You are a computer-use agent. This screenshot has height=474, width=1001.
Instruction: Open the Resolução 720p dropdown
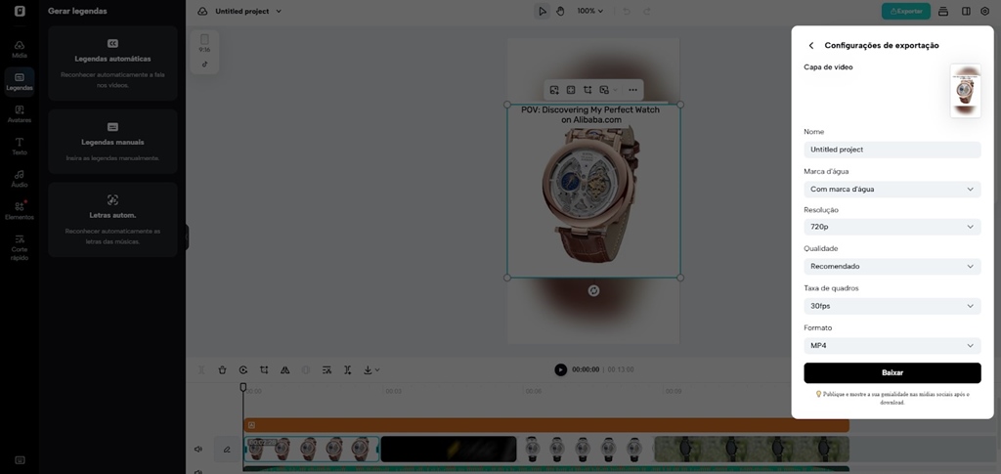(892, 227)
